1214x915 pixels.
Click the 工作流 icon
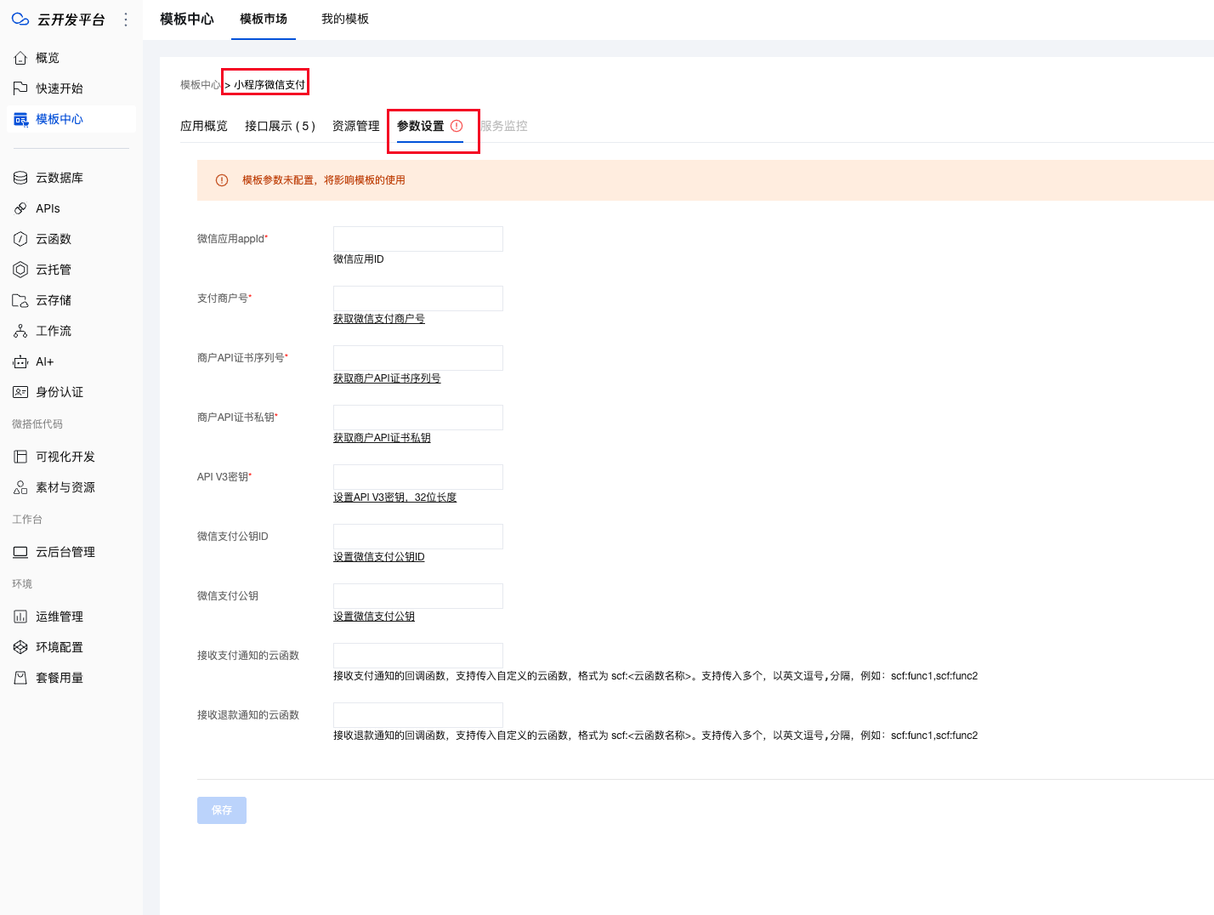20,331
